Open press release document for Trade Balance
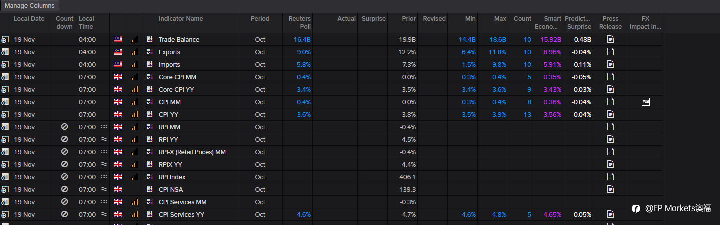This screenshot has height=225, width=720. tap(610, 39)
